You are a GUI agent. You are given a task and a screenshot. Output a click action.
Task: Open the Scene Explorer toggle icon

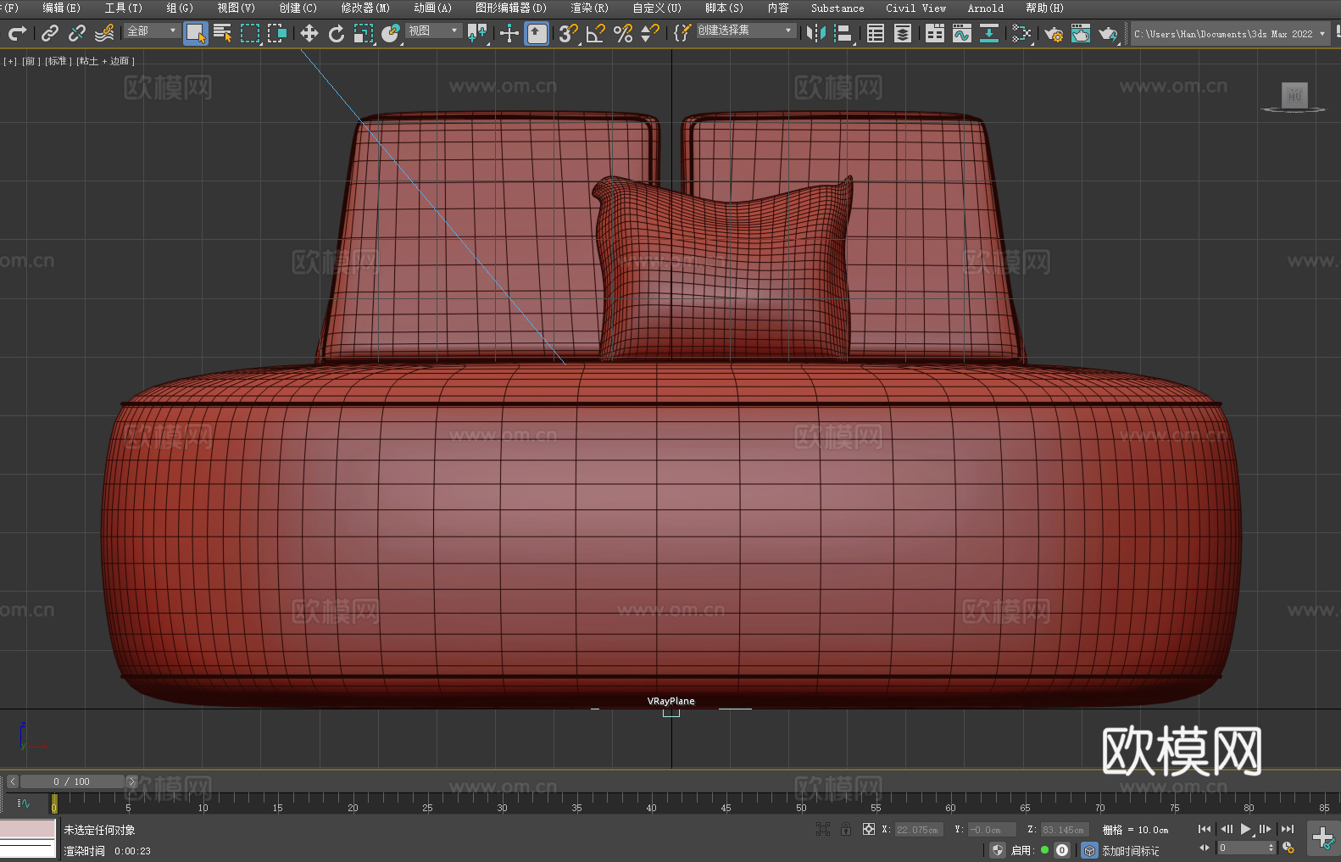[x=876, y=33]
